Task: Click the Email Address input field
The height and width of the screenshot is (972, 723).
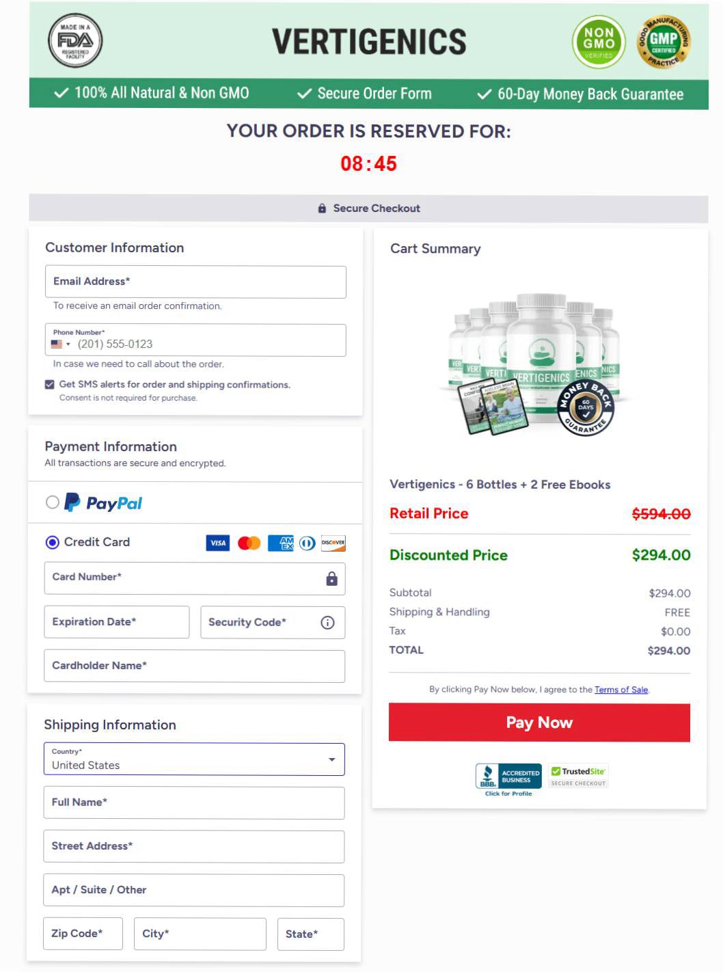Action: (x=195, y=282)
